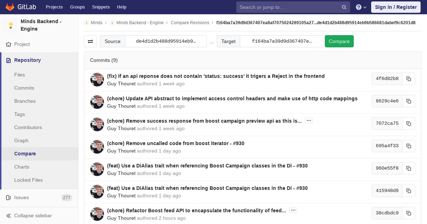Click the search magnifier icon
Image resolution: width=427 pixels, height=224 pixels.
pyautogui.click(x=344, y=7)
